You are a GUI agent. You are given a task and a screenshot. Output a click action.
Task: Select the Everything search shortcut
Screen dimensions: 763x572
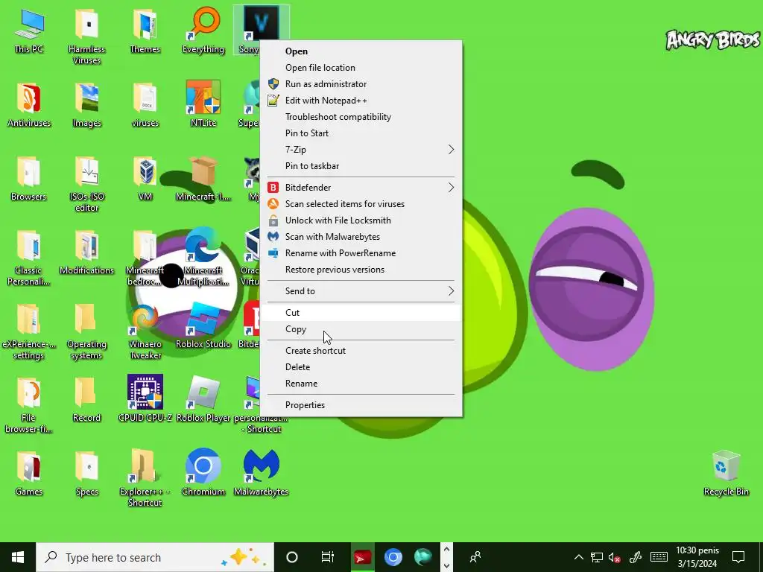(x=203, y=29)
